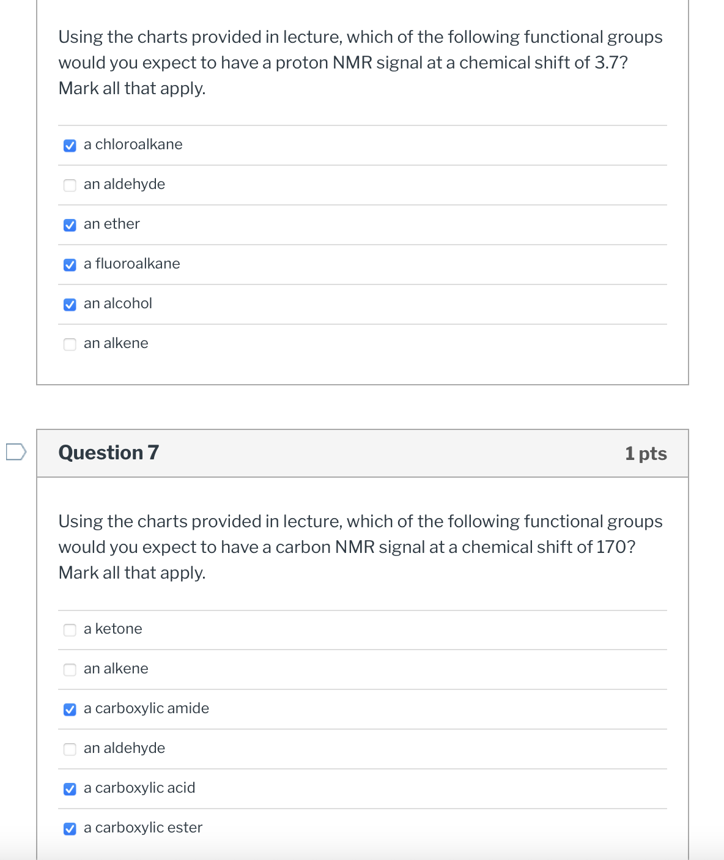Click the 'an alcohol' answer label
This screenshot has width=724, height=860.
(117, 303)
